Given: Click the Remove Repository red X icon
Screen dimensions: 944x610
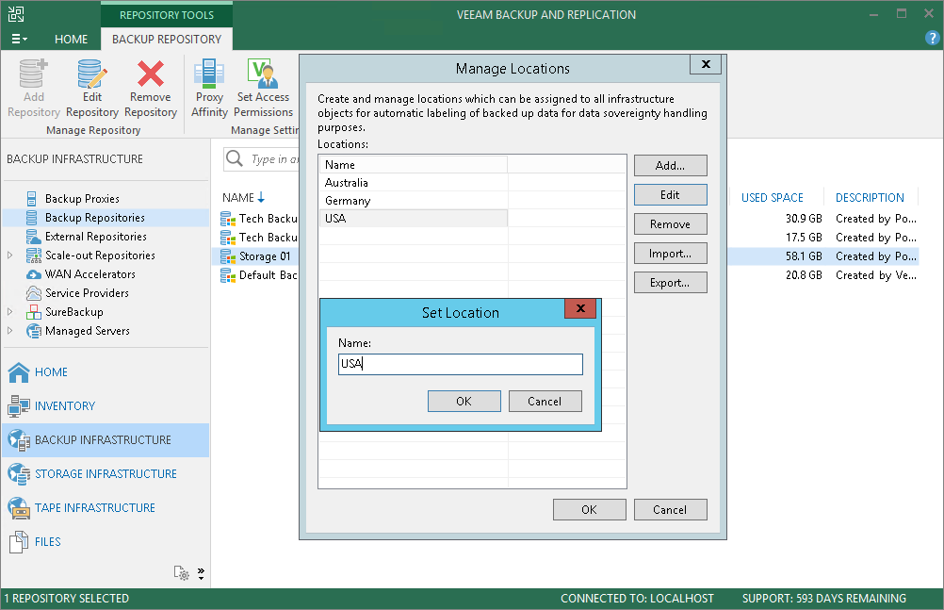Looking at the screenshot, I should point(151,74).
